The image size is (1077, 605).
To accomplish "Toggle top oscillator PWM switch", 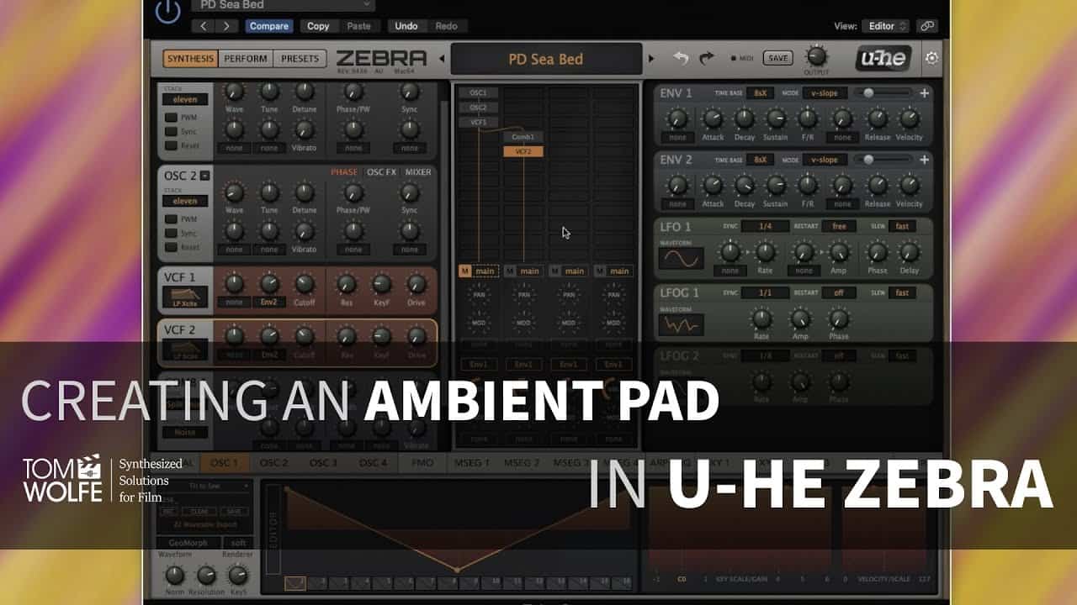I will (x=171, y=118).
